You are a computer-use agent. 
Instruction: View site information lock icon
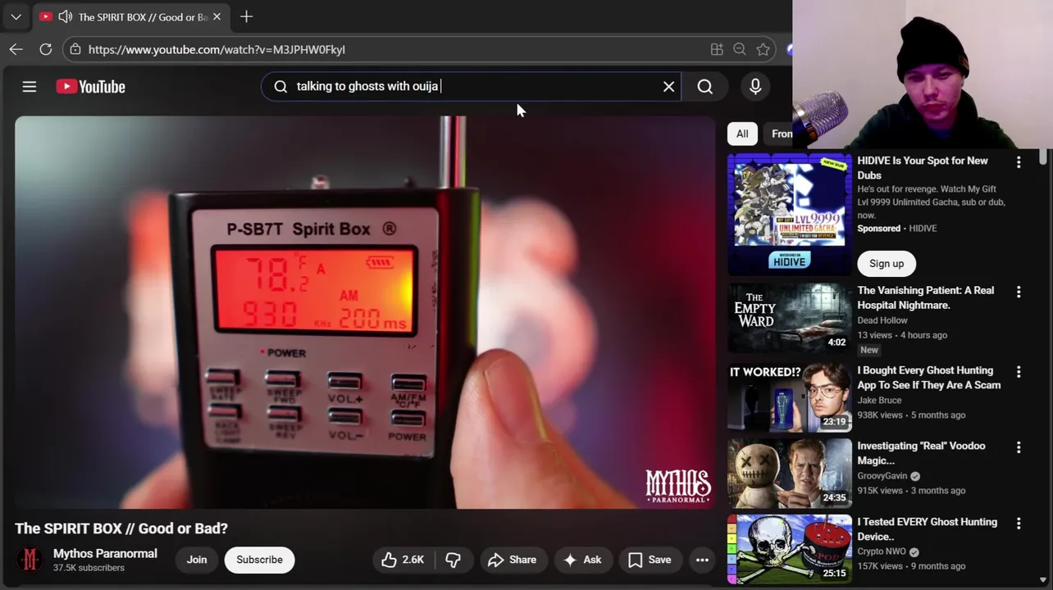coord(75,49)
